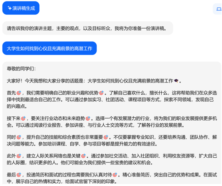
Task: Click the greeting line 尊敬的同学们
Action: [x=21, y=69]
